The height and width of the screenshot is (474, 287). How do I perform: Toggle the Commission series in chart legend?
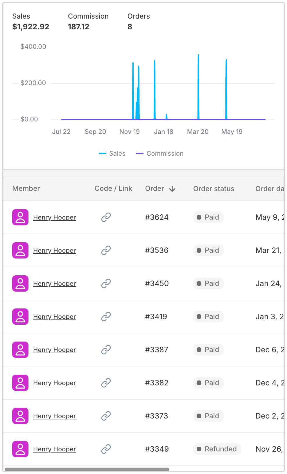(x=160, y=153)
